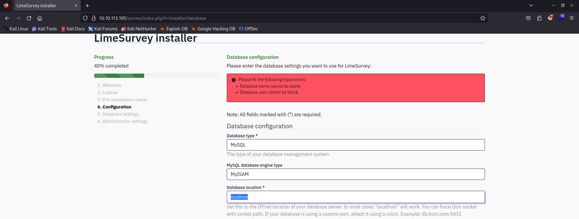This screenshot has width=579, height=219.
Task: Go to browser home page
Action: click(x=40, y=18)
